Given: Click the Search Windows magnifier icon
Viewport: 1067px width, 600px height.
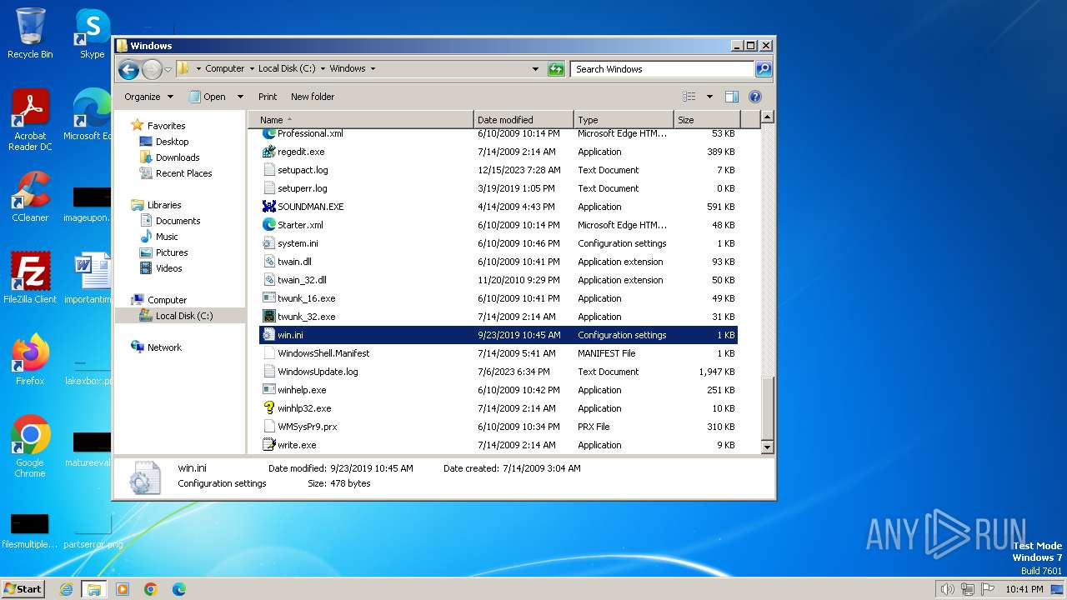Looking at the screenshot, I should point(763,69).
